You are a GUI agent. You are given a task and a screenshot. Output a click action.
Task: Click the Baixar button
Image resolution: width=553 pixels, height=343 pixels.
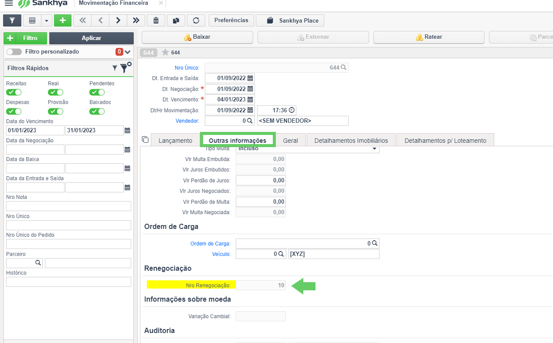[197, 37]
